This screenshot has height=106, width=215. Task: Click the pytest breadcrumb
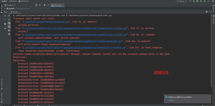(x=4, y=1)
